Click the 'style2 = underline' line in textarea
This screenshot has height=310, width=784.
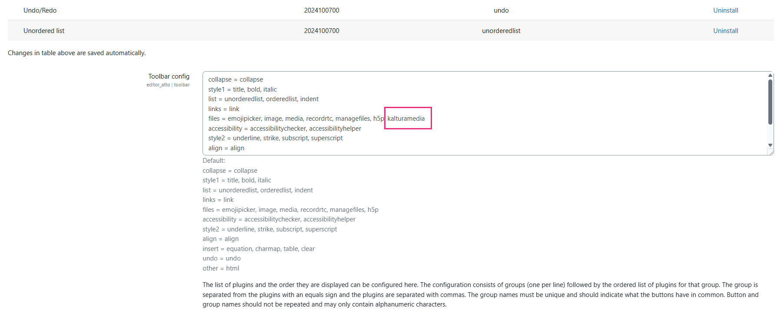[276, 138]
